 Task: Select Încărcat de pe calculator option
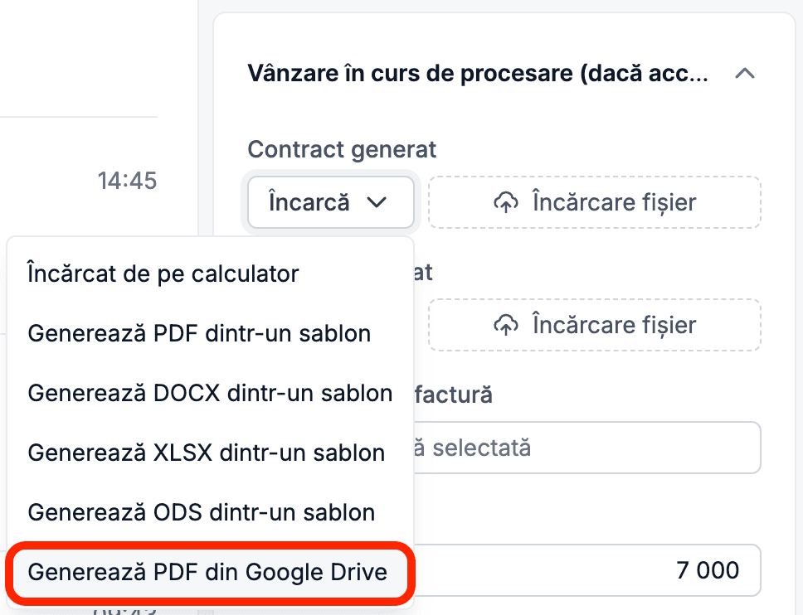[x=163, y=273]
